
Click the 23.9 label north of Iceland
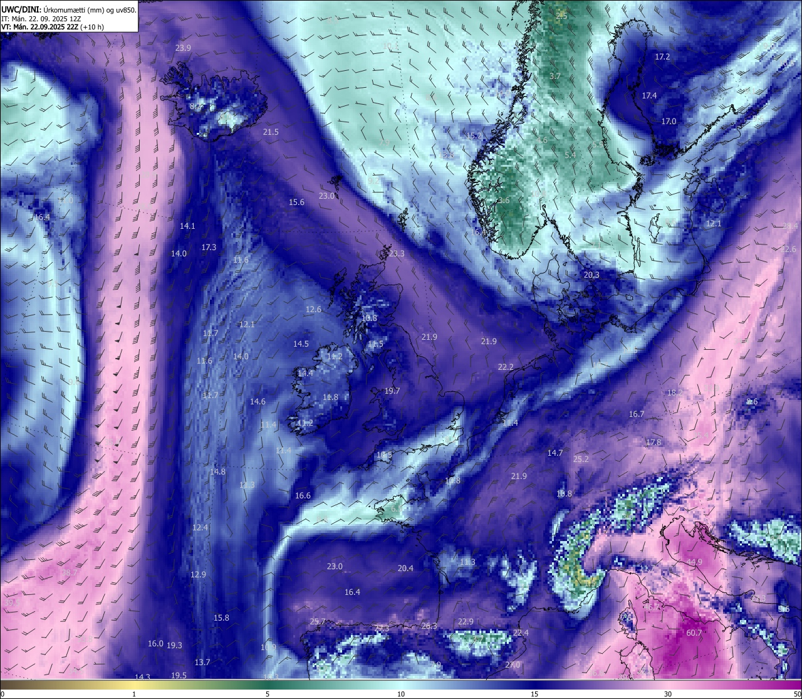[184, 48]
